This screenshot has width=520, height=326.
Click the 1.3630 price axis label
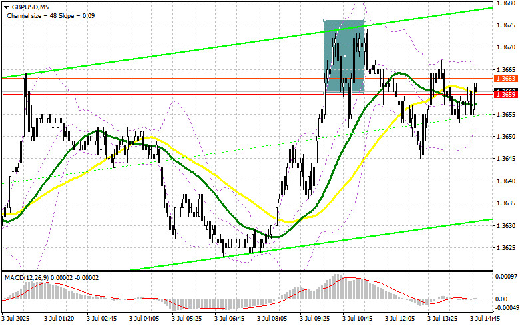click(506, 226)
